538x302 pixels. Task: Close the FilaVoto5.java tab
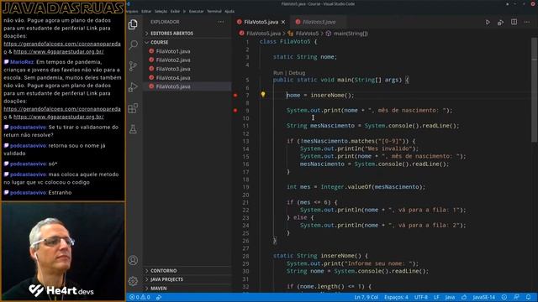[283, 22]
